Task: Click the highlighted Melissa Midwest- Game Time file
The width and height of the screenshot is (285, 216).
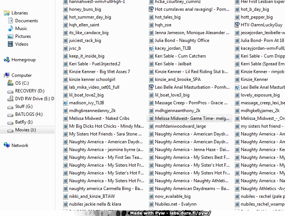Action: pyautogui.click(x=190, y=118)
